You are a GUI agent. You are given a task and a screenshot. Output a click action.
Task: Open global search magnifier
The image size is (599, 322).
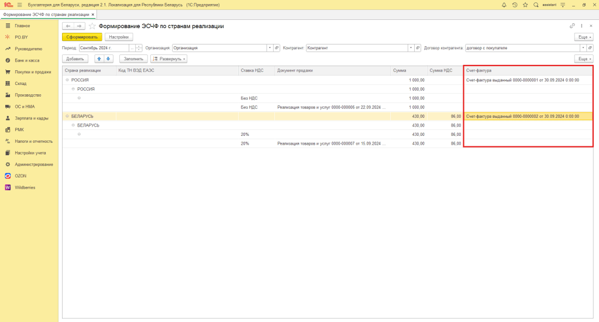(x=536, y=5)
